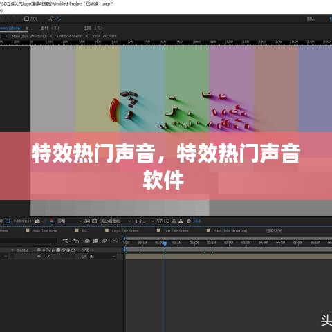Click the layer's parent pick whip icon

click(84, 257)
